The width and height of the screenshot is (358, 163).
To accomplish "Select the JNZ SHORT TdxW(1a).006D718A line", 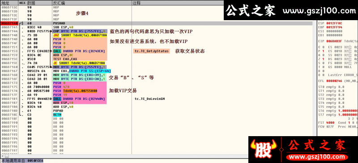I will click(80, 35).
